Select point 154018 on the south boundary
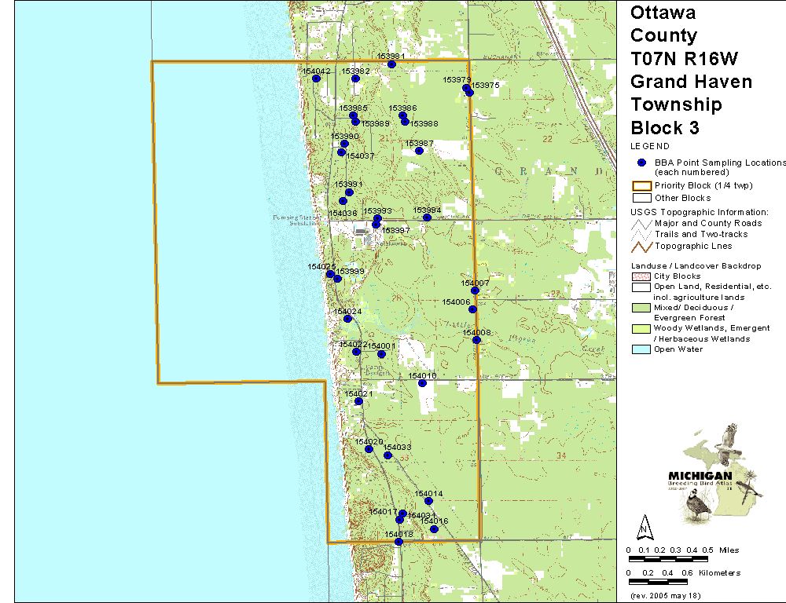Viewport: 786px width, 603px height. coord(399,542)
